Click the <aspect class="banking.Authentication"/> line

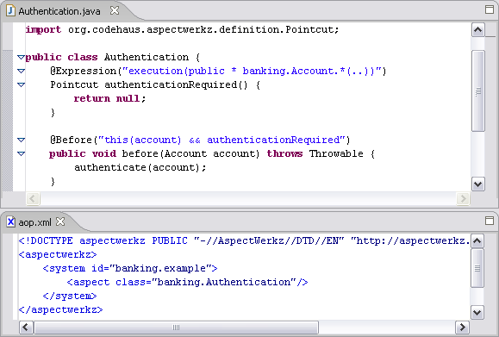tap(187, 282)
